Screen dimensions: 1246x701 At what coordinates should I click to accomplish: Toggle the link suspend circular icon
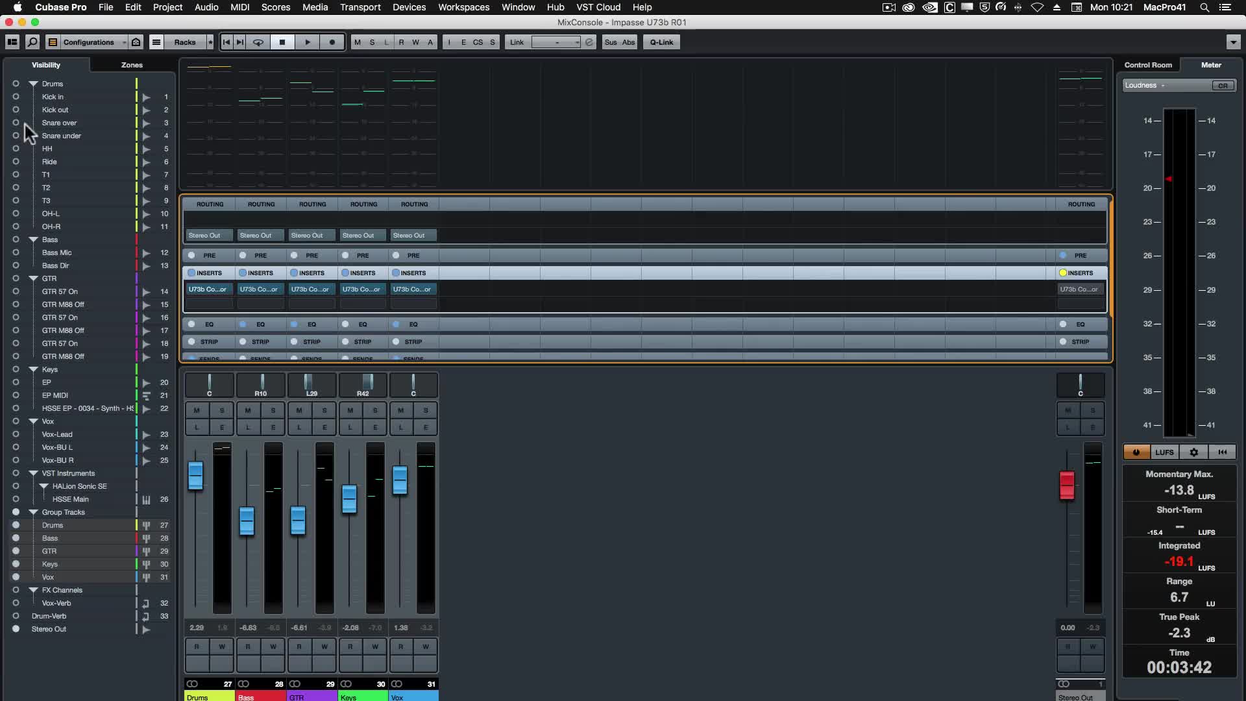[x=589, y=42]
